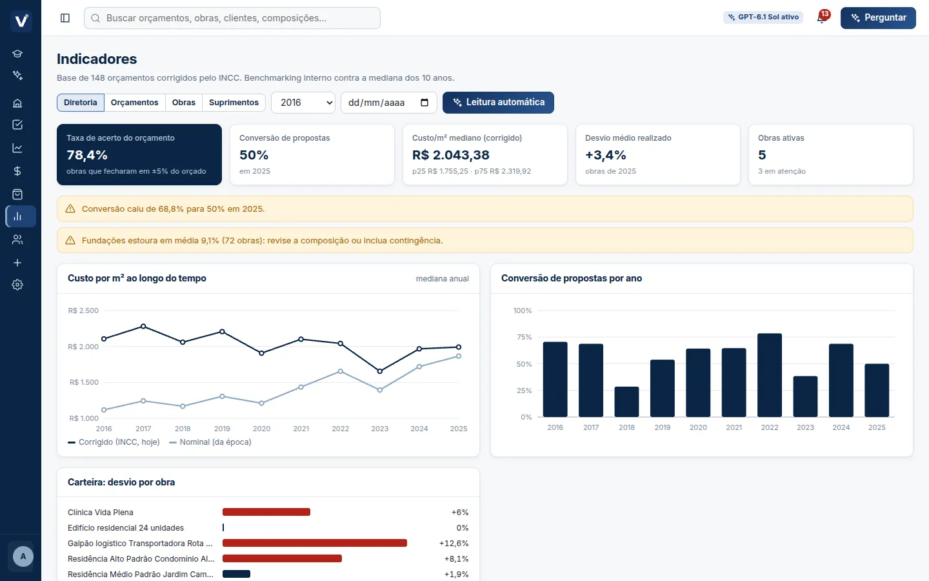Open the people clients icon

17,240
